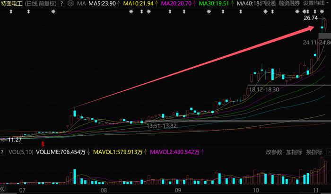Click double-left arrow at bottom left corner
Viewport: 331px width, 194px height.
click(2, 189)
